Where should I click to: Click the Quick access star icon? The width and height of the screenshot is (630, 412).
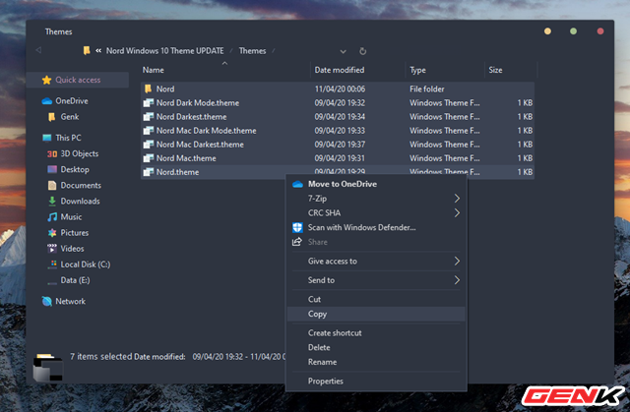point(46,80)
